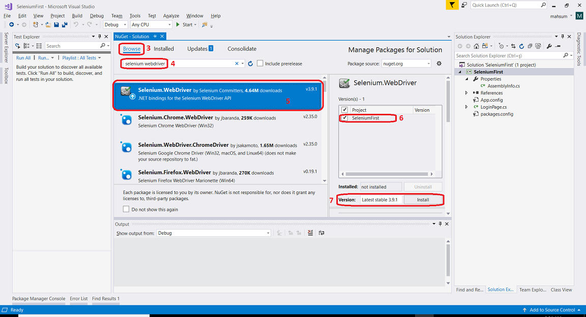The width and height of the screenshot is (586, 317).
Task: Collapse the Properties node
Action: click(466, 79)
